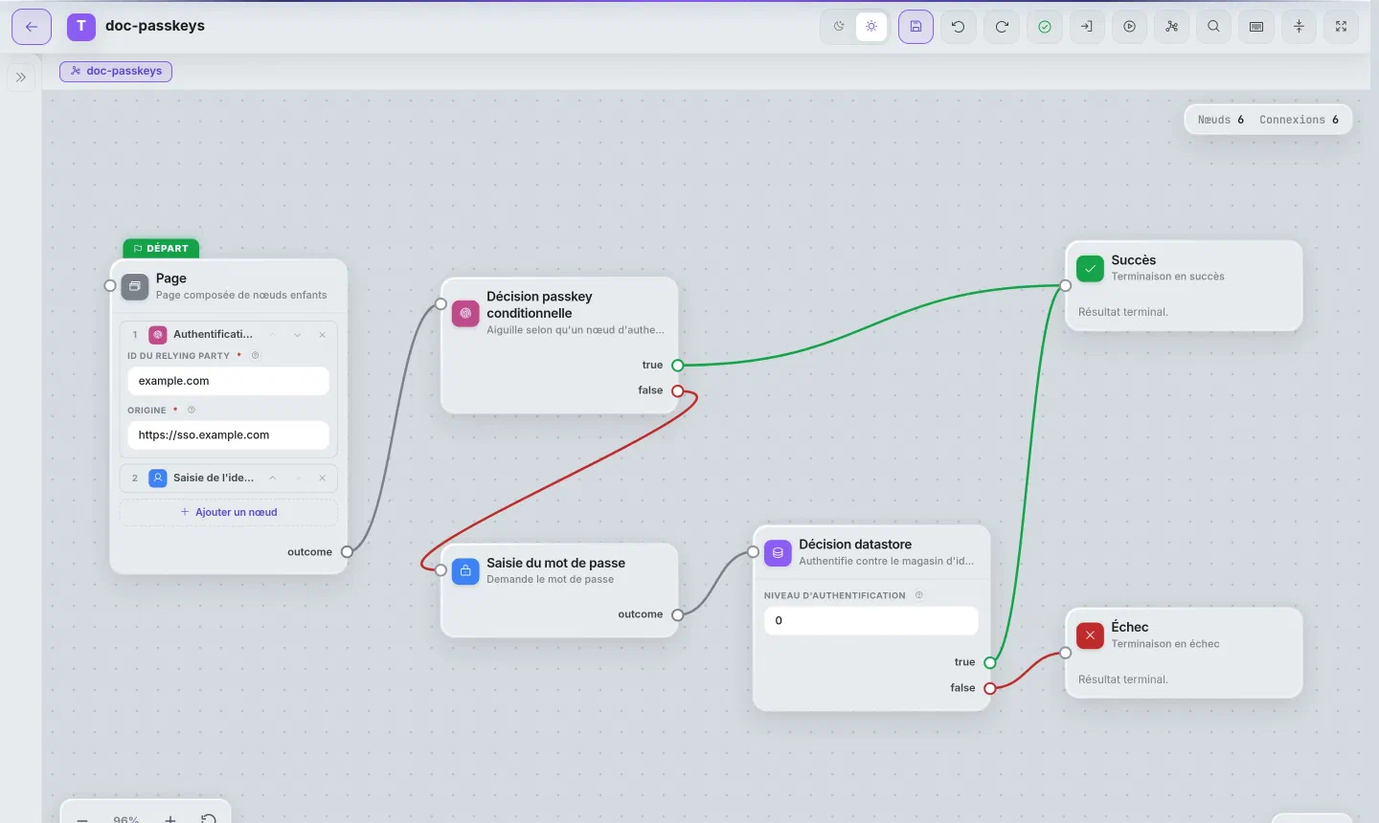Click the doc-passkeys flow title

click(155, 26)
